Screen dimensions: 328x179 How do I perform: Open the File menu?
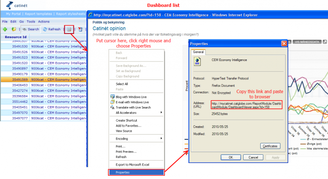click(5, 22)
